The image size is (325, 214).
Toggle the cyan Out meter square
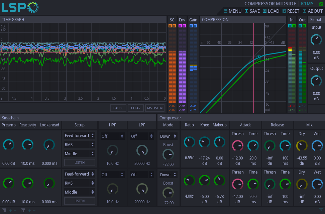300,26
